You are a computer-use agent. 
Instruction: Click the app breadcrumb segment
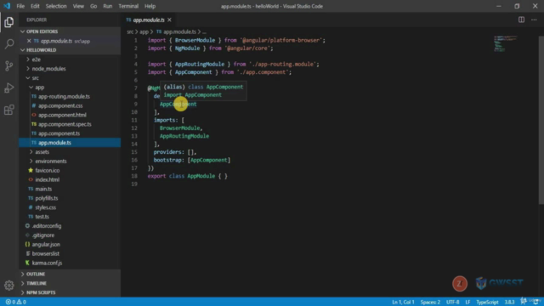coord(144,31)
